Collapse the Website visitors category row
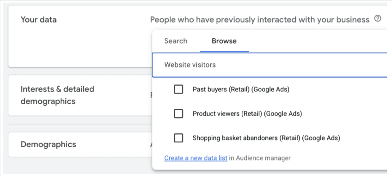The height and width of the screenshot is (176, 392). (x=269, y=65)
